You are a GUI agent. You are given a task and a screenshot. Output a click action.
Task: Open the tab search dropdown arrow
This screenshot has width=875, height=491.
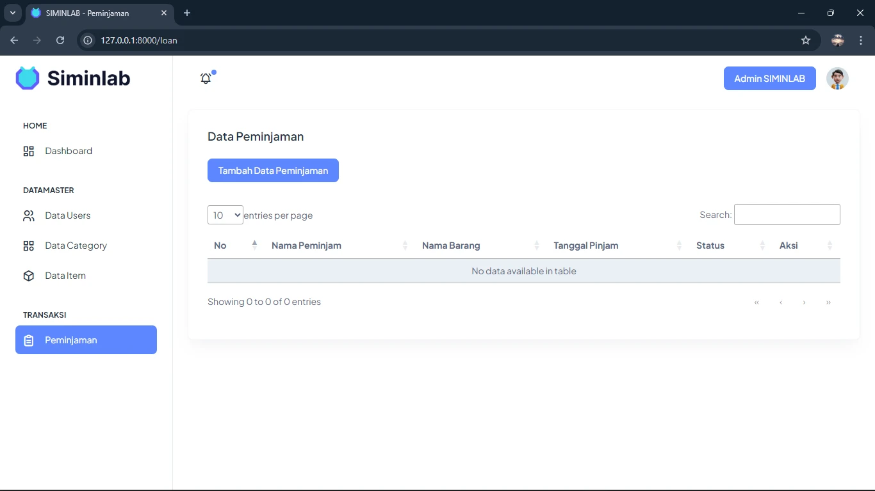coord(12,13)
